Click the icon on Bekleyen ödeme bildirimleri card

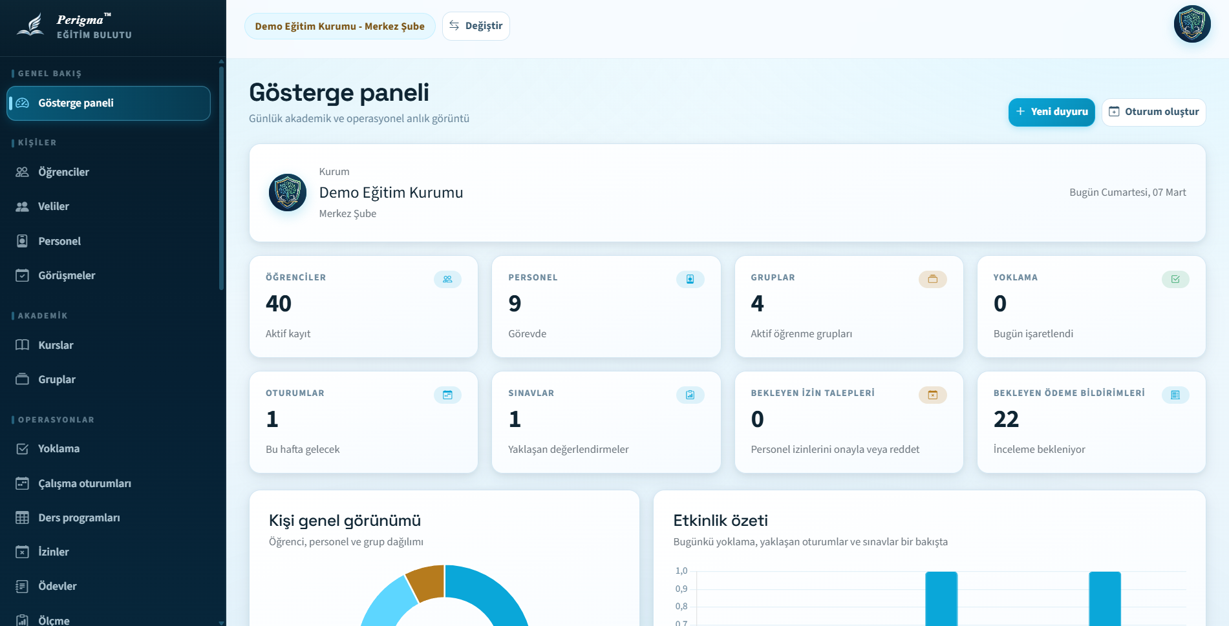click(1175, 395)
